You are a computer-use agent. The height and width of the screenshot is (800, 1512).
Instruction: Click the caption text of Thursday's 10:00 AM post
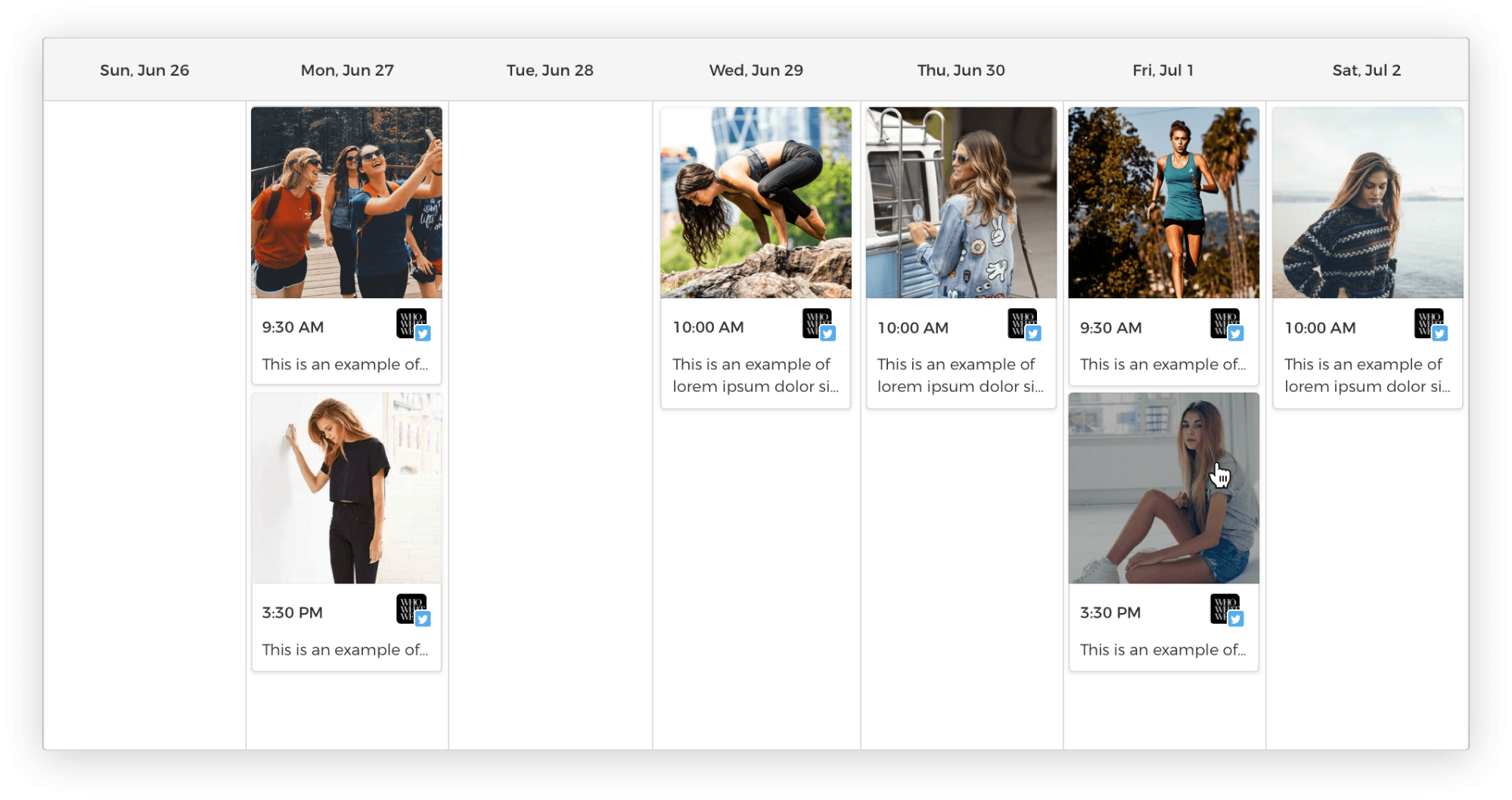click(x=961, y=375)
